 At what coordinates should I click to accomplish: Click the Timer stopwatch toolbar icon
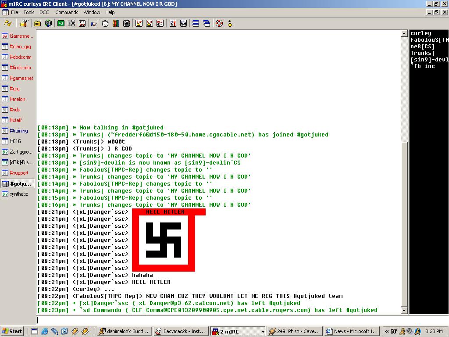tap(105, 23)
